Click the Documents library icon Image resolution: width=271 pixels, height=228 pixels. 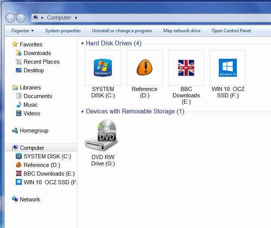pos(19,96)
